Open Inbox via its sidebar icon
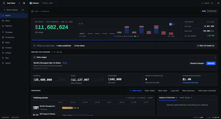The height and width of the screenshot is (119, 221). tap(3, 21)
